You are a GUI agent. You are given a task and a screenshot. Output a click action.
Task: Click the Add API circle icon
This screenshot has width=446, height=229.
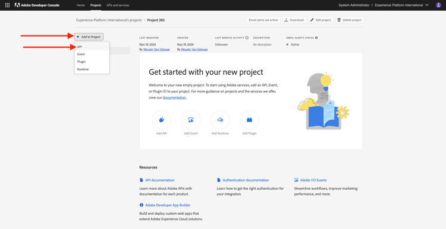(162, 120)
